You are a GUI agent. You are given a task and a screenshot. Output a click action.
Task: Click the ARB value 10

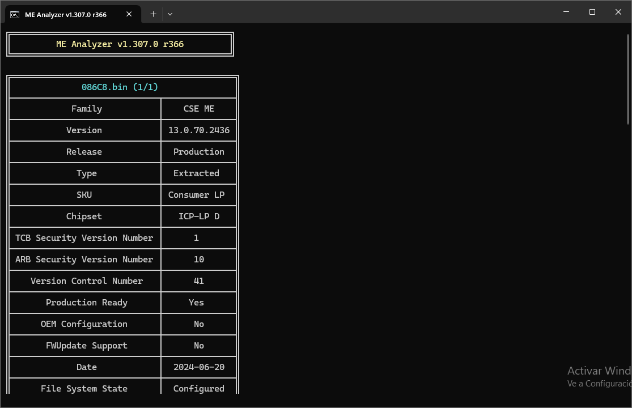coord(199,260)
